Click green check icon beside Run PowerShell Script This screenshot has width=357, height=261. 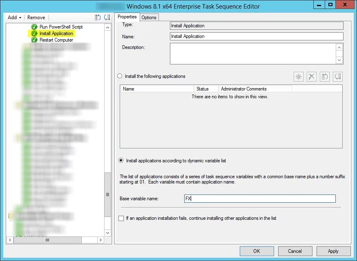(34, 27)
